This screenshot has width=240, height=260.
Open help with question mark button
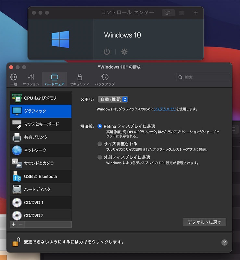coord(224,242)
